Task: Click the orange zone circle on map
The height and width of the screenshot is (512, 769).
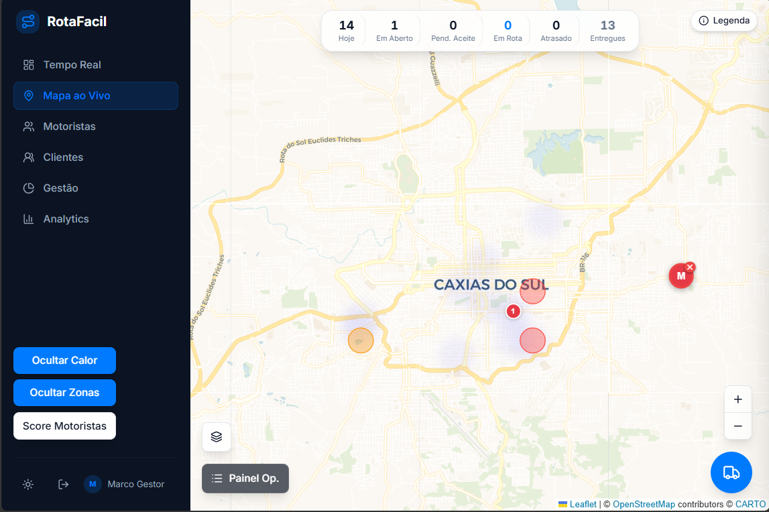Action: [x=361, y=340]
